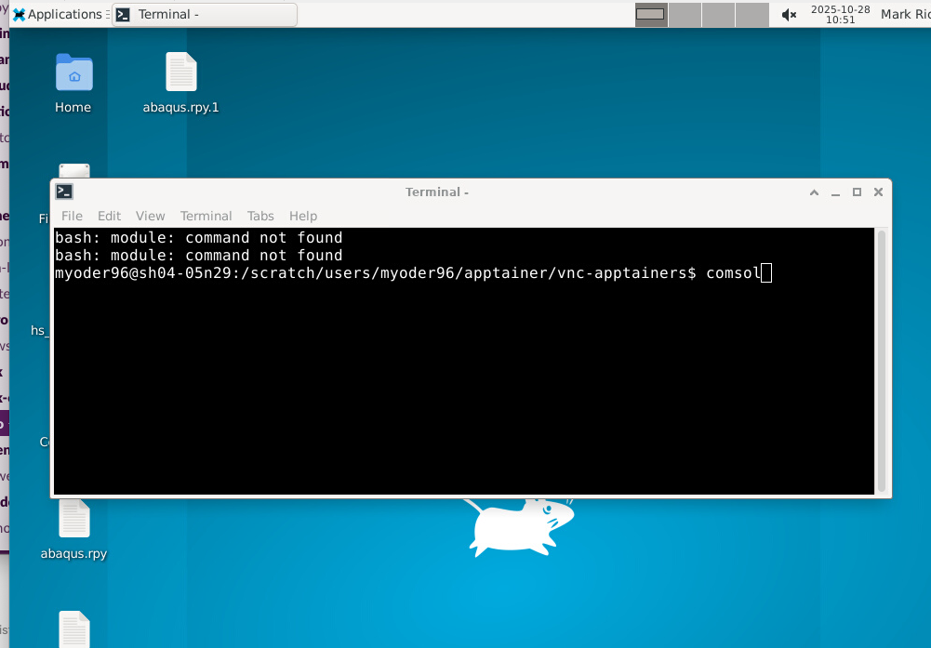Viewport: 931px width, 648px height.
Task: Expand the View menu
Action: click(x=150, y=216)
